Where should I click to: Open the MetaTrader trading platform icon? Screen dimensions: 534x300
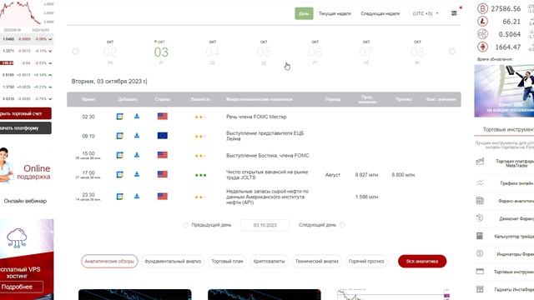tap(480, 161)
